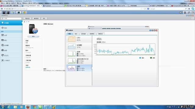Click help button on Resource Monitor window

(150, 30)
